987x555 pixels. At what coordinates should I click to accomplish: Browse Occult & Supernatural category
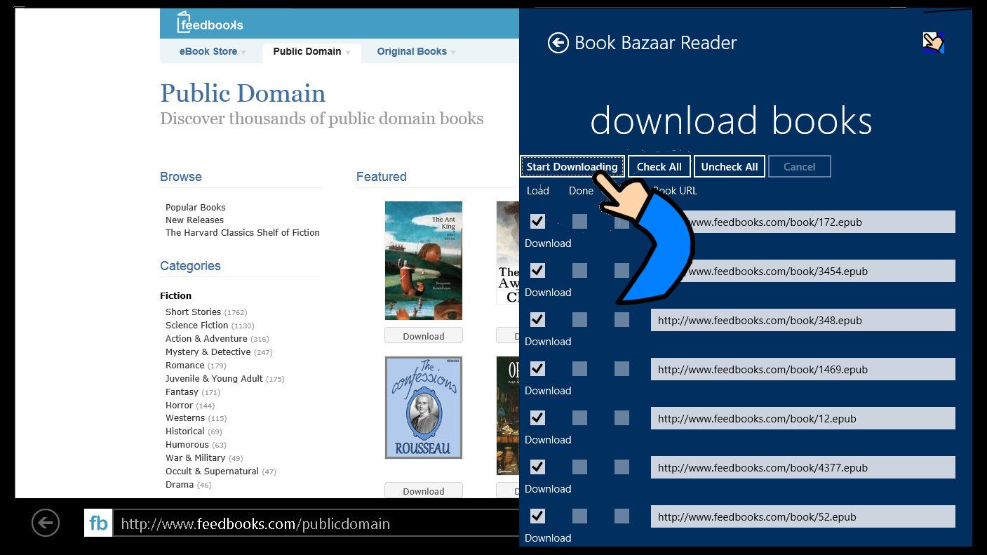pos(212,472)
